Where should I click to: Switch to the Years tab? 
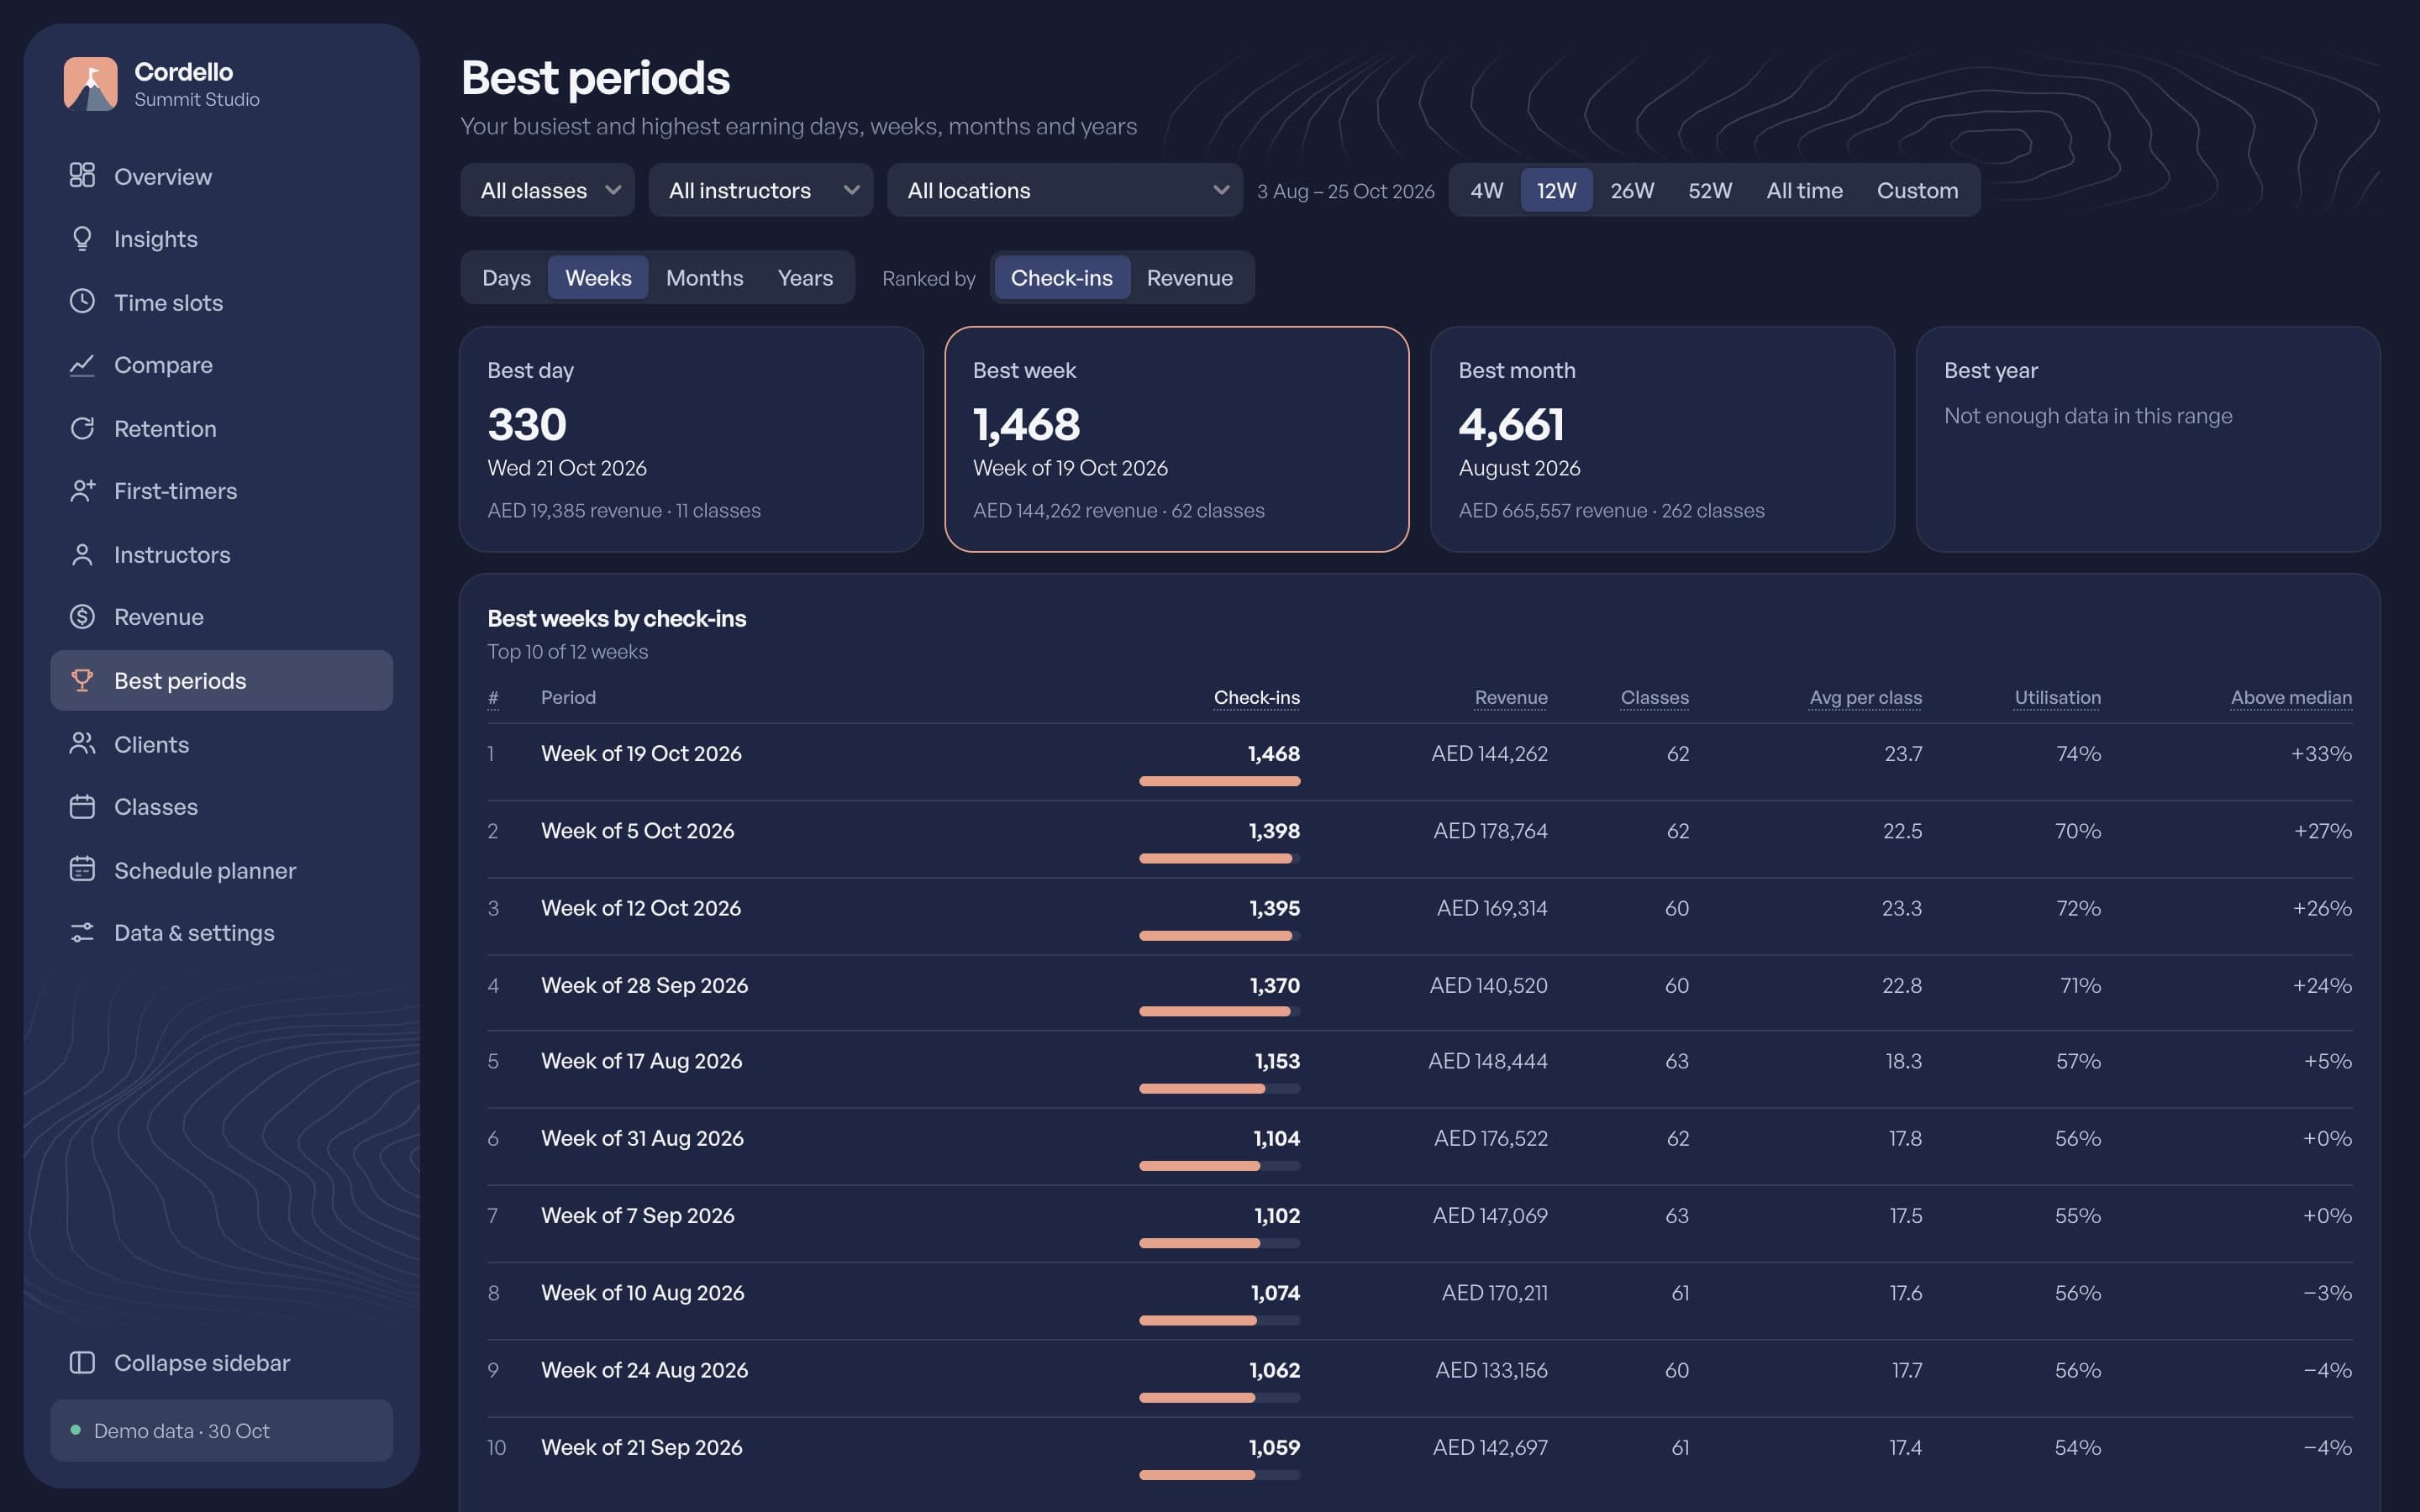[805, 277]
